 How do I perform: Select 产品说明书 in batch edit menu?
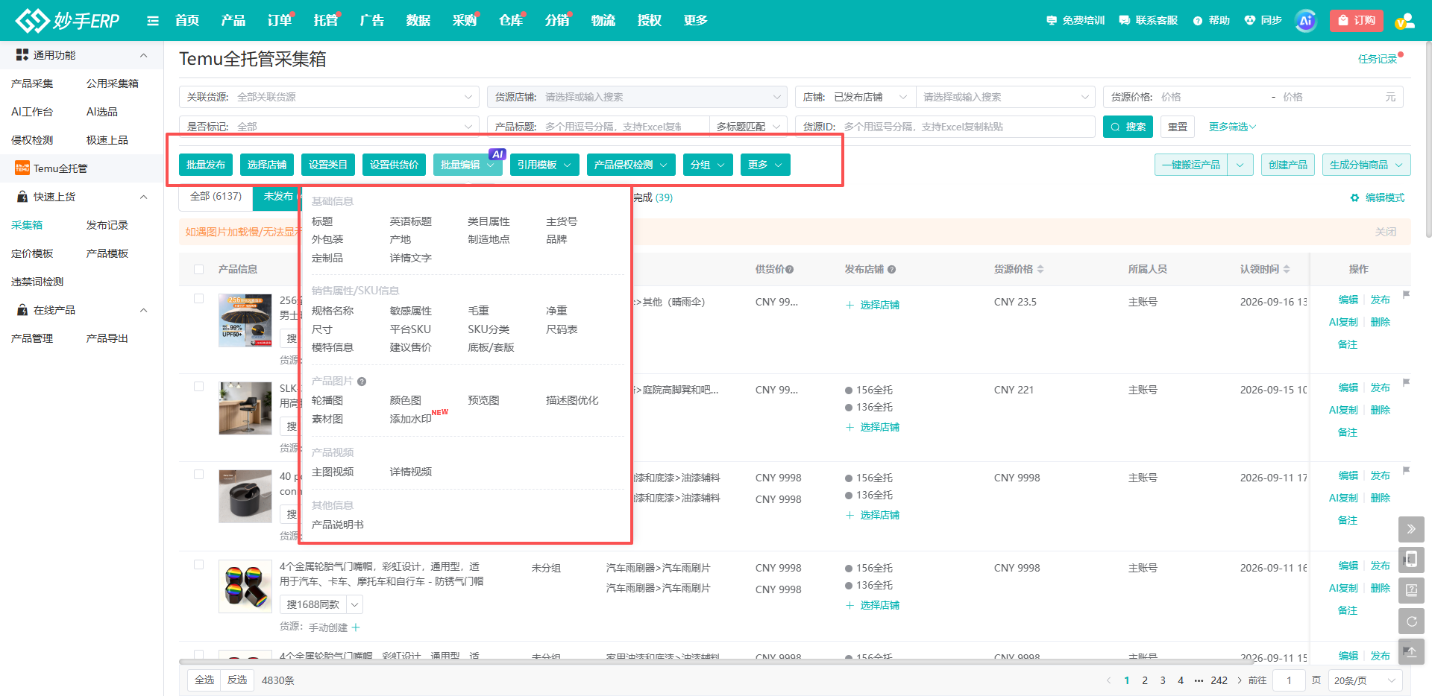click(337, 525)
